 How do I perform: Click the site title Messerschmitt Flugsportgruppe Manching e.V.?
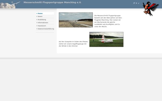click(52, 2)
